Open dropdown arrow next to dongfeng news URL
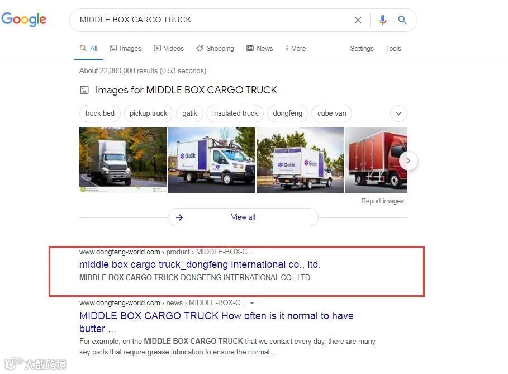Image resolution: width=508 pixels, height=374 pixels. [x=252, y=303]
